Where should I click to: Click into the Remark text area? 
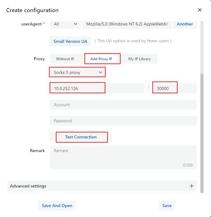pos(123,157)
